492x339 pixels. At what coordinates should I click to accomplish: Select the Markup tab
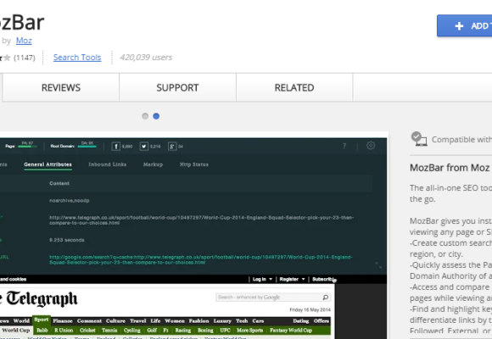(154, 164)
